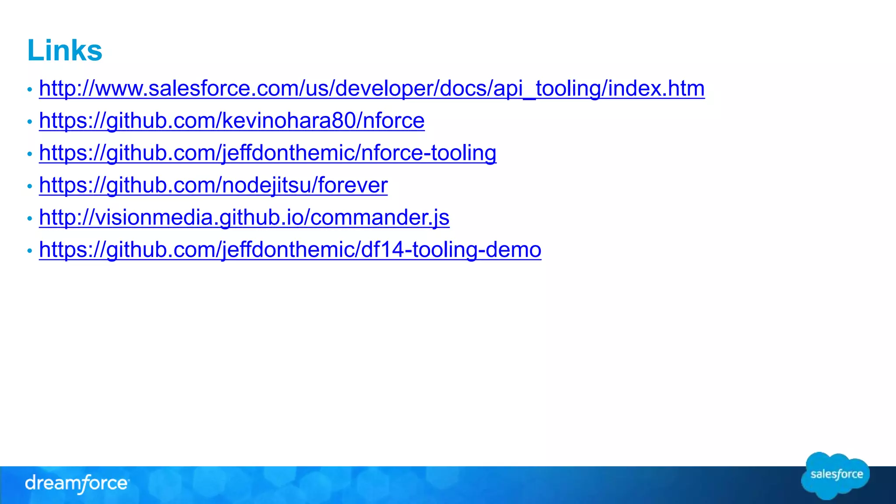
Task: Select the Links slide title
Action: pos(65,50)
